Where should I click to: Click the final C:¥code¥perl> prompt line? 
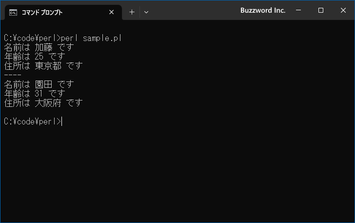[33, 122]
